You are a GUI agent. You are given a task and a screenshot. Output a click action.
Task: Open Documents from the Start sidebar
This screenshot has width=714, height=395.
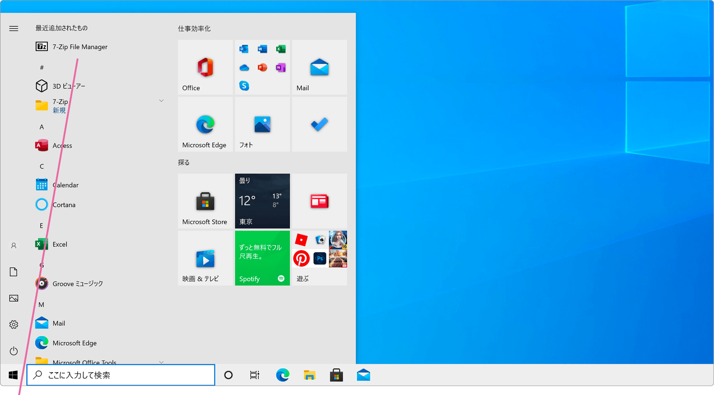(x=14, y=272)
